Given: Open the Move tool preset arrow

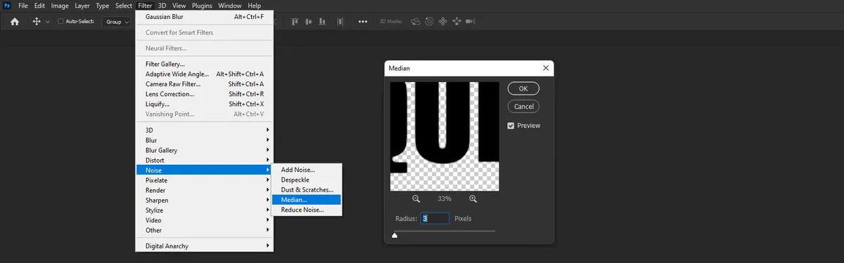Looking at the screenshot, I should (48, 22).
